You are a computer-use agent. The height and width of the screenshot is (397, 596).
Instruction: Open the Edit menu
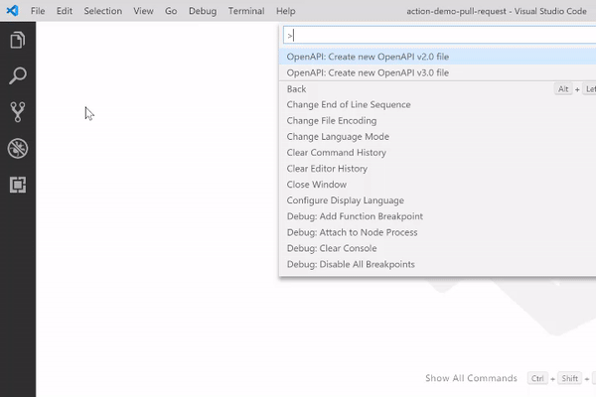(65, 11)
